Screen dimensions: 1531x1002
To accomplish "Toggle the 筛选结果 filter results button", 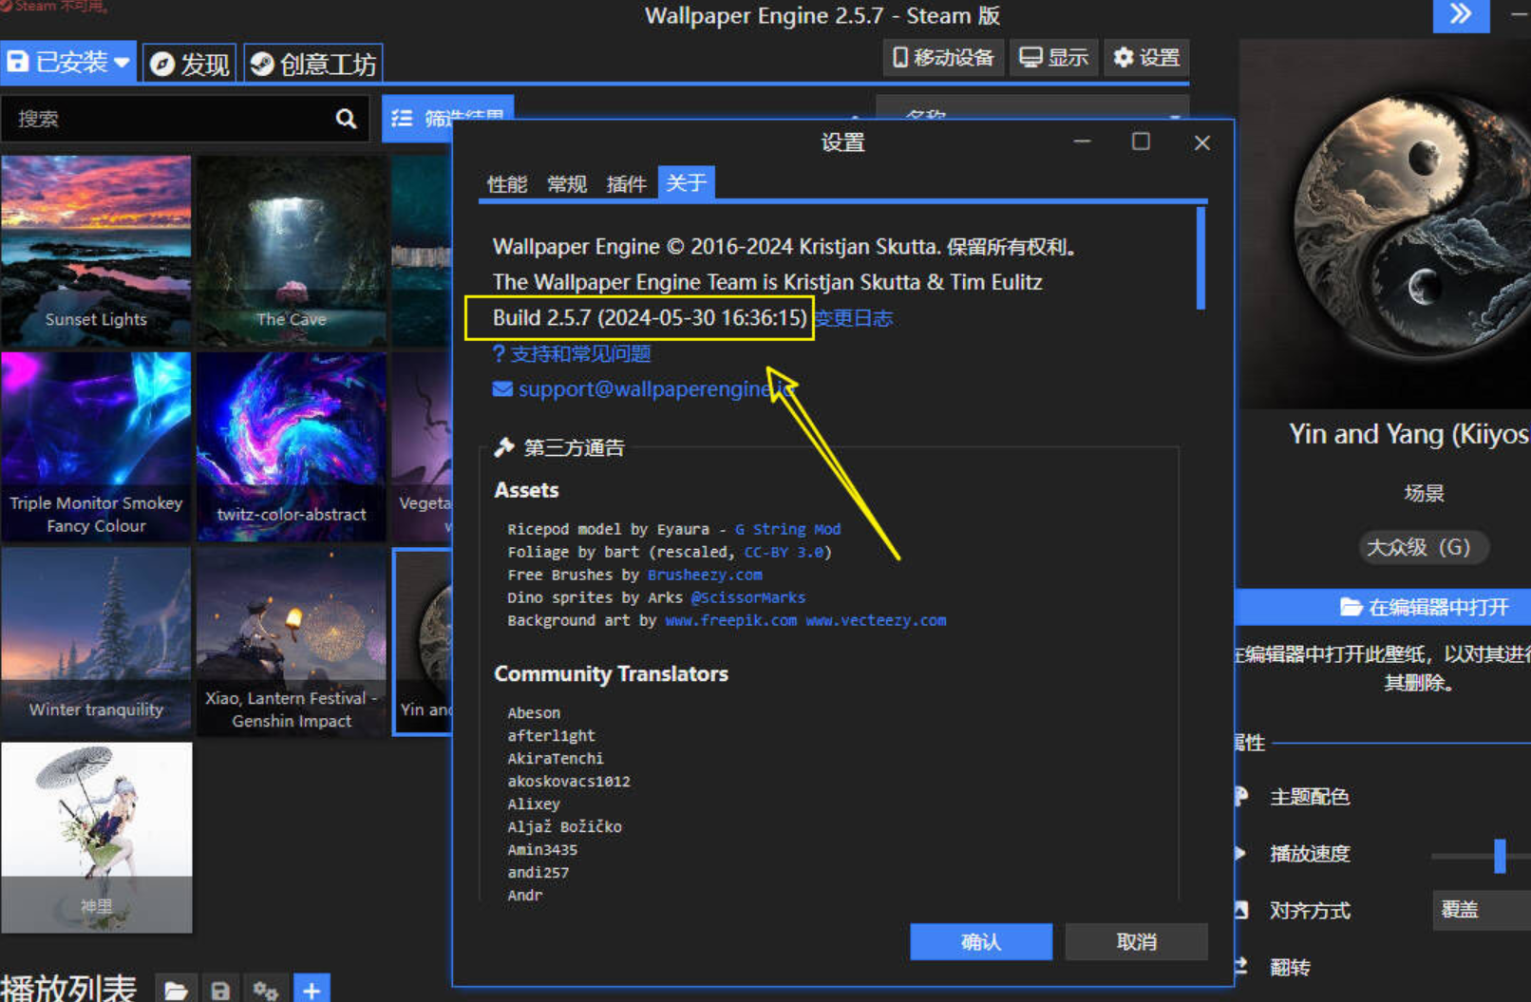I will click(447, 119).
